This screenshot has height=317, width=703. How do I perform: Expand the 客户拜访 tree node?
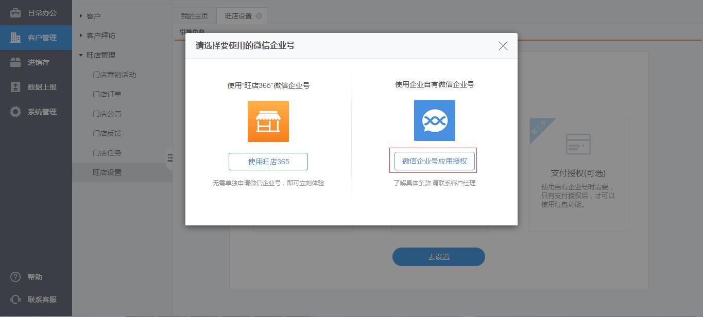point(81,36)
